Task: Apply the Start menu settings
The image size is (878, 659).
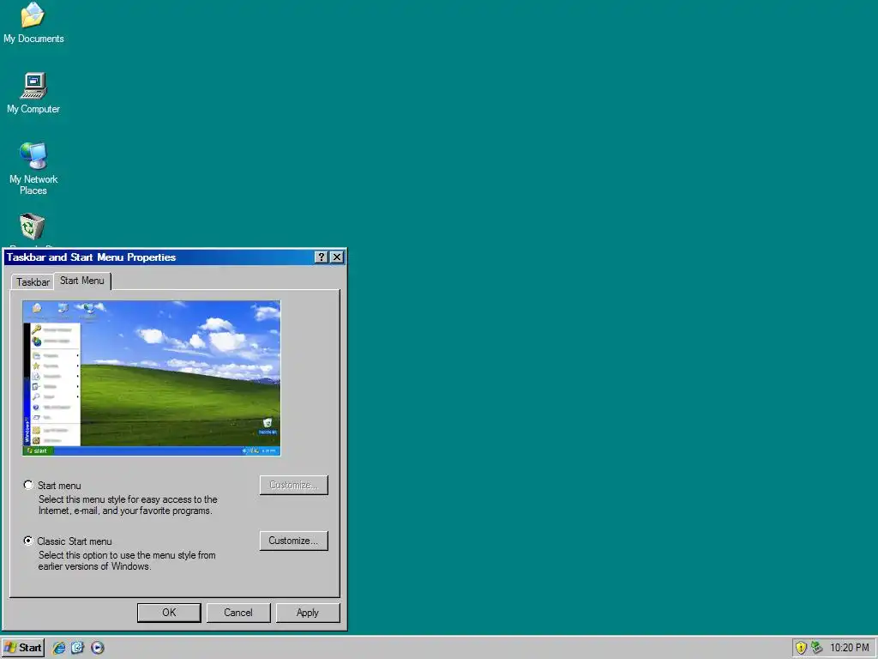Action: coord(308,613)
